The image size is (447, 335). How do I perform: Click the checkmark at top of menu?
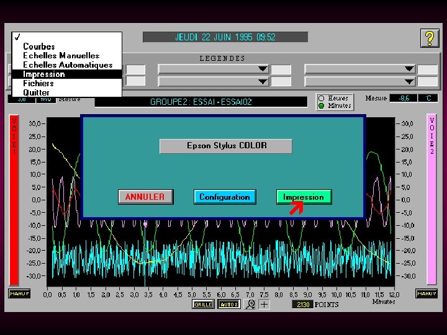tap(17, 37)
